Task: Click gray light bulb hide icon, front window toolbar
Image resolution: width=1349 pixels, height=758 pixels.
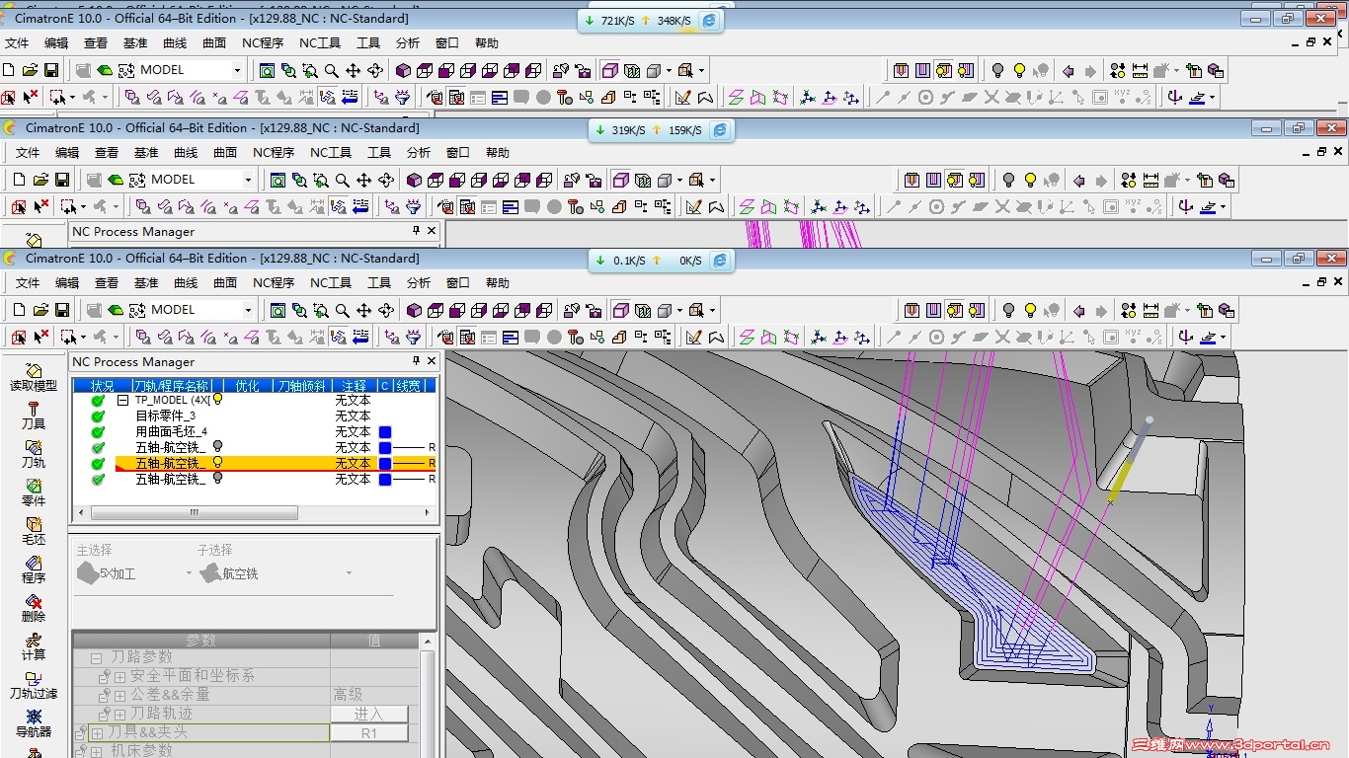Action: 1008,310
